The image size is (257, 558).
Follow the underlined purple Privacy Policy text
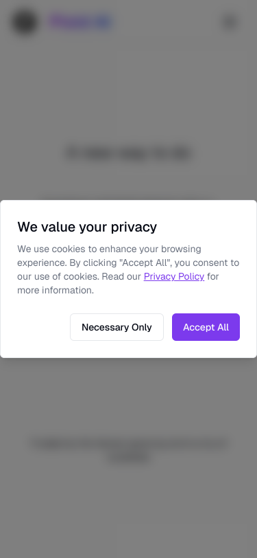click(x=174, y=276)
